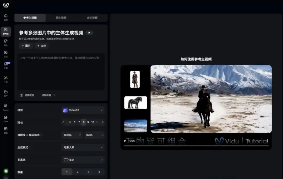Click the + 图片 add image button
This screenshot has width=283, height=179.
26,46
